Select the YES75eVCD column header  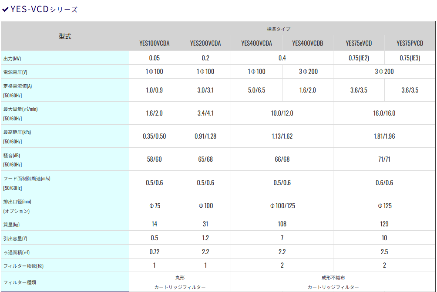coord(359,43)
